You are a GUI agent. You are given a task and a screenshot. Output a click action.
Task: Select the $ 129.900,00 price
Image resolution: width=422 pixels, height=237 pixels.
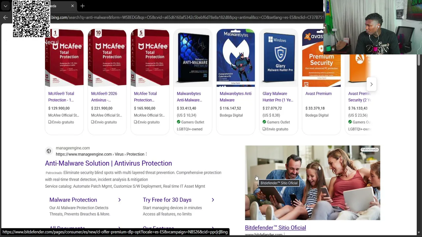pos(59,108)
